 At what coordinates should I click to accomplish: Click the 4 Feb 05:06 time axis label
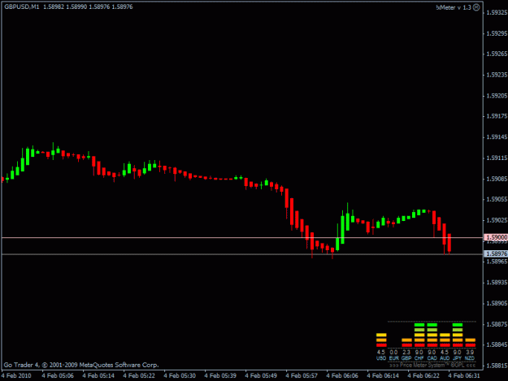(x=58, y=376)
